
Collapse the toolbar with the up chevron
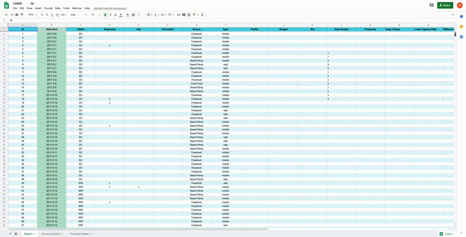[453, 15]
